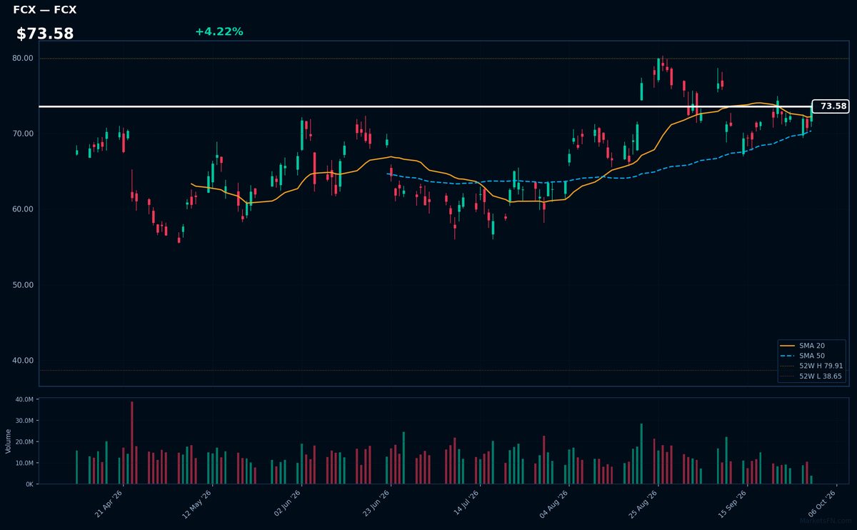Click the 06 Oct '26 date label

[823, 503]
